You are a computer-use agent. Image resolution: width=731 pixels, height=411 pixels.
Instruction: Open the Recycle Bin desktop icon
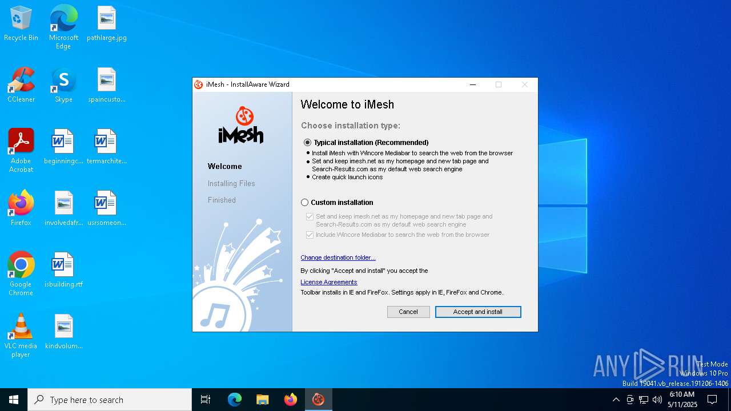click(21, 23)
